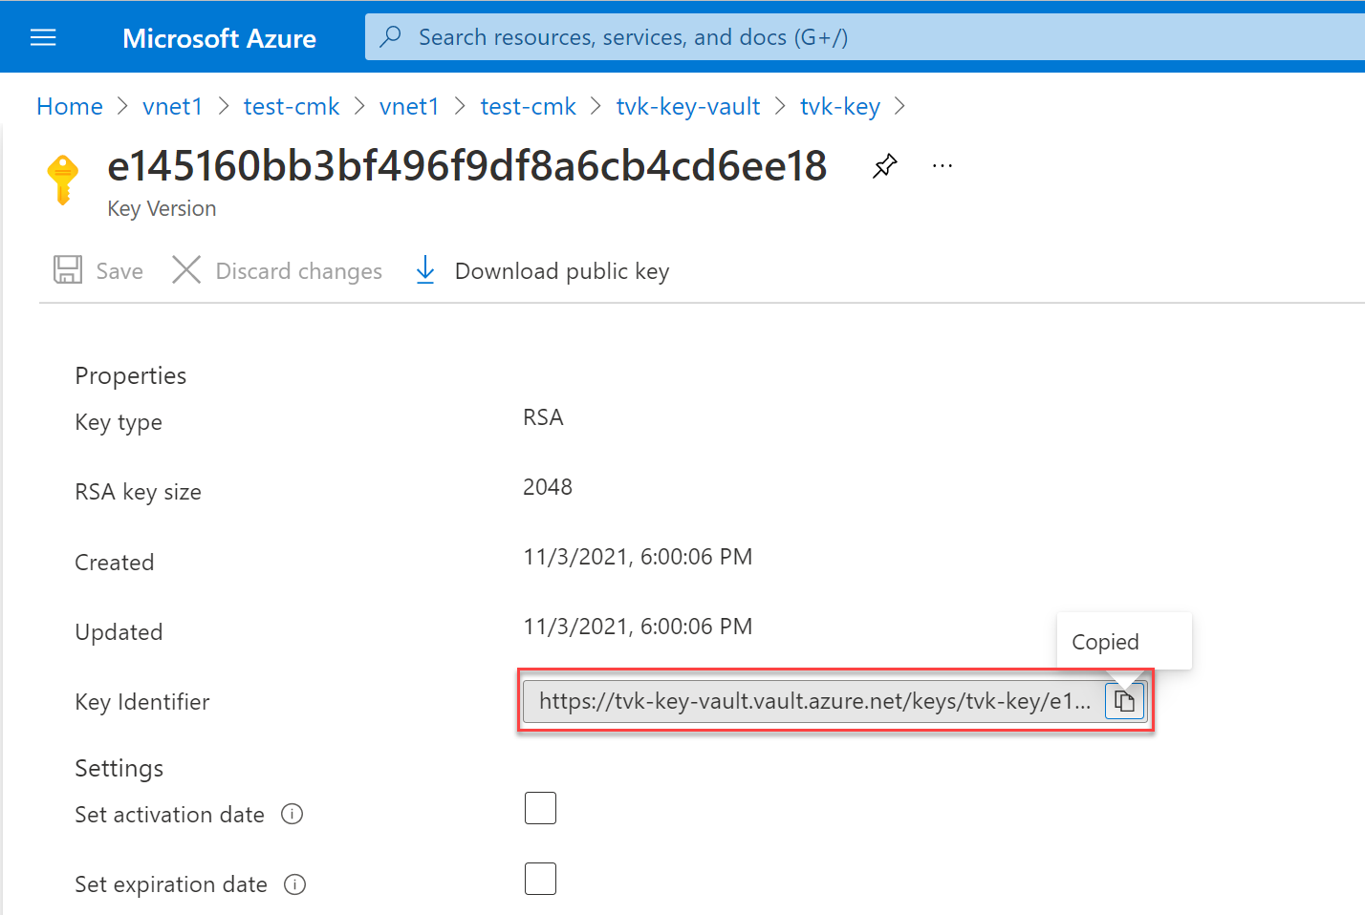1365x915 pixels.
Task: Click the Copied tooltip
Action: coord(1124,642)
